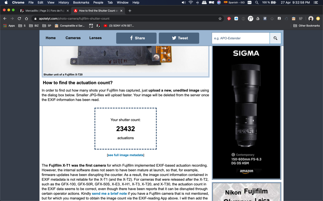Click the padlock site info icon
Viewport: 323px width, 201px height.
(36, 19)
